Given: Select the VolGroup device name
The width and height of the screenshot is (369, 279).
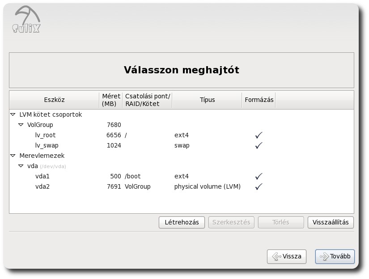Looking at the screenshot, I should [x=40, y=125].
